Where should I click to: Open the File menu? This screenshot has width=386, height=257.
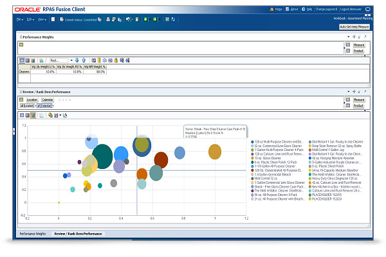click(x=20, y=19)
